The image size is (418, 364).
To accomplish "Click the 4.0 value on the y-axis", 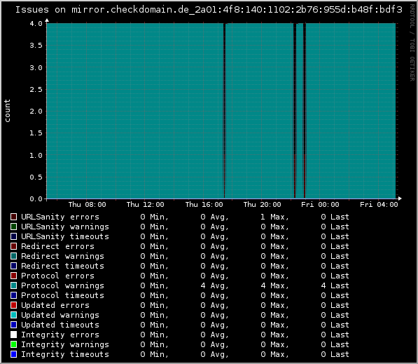I will [x=36, y=24].
